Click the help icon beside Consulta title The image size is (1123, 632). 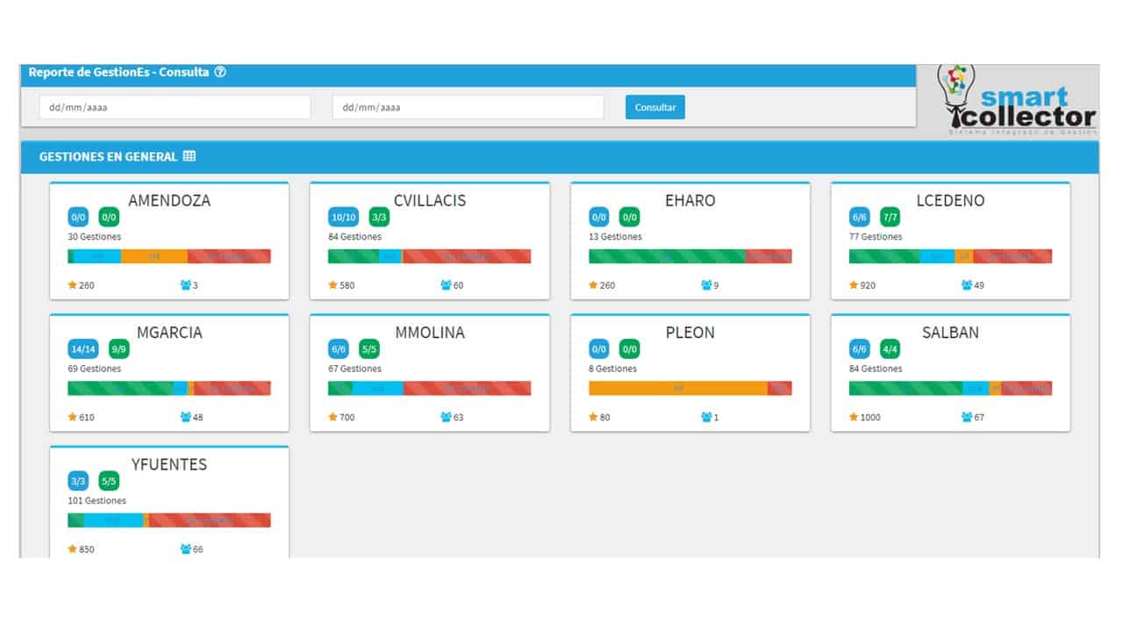coord(220,72)
